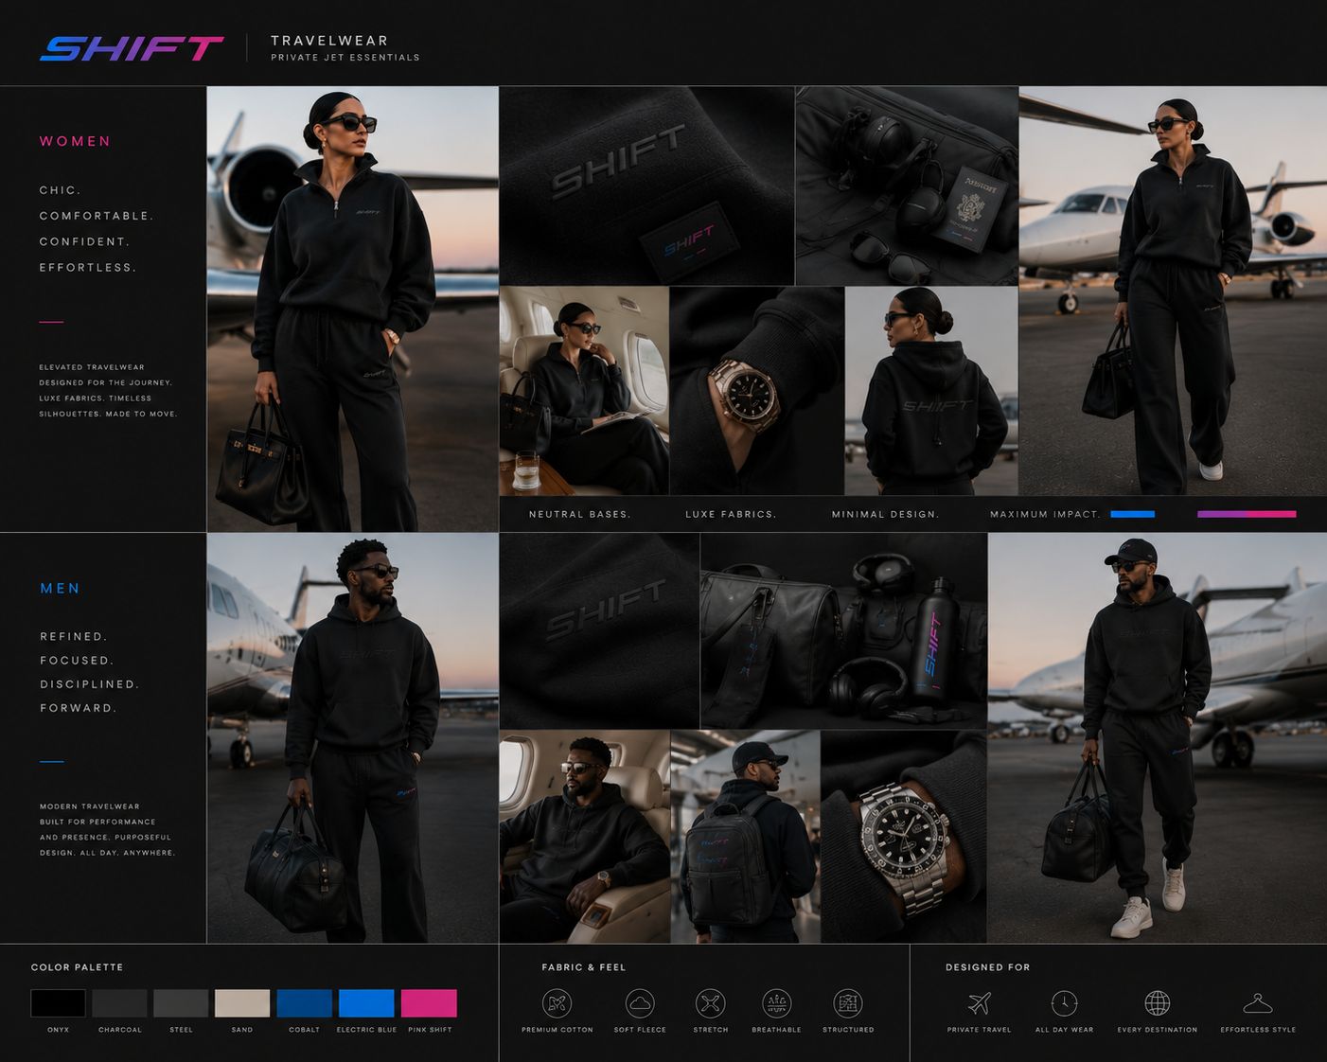Pick the Onyx color swatch

tap(58, 1003)
